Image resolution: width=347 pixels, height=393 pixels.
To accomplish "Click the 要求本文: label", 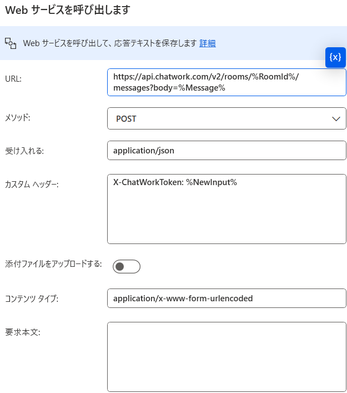I will point(23,332).
